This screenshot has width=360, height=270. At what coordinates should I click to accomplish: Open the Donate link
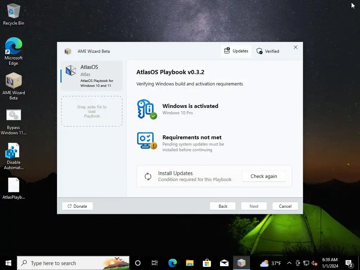77,206
